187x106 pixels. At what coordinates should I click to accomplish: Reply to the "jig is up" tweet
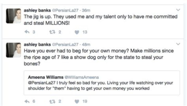[x=26, y=32]
